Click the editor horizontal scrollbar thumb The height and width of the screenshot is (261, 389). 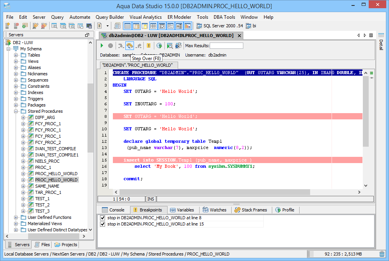(214, 192)
